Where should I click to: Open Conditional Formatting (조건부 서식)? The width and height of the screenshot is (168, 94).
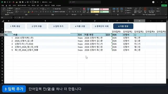coord(84,10)
